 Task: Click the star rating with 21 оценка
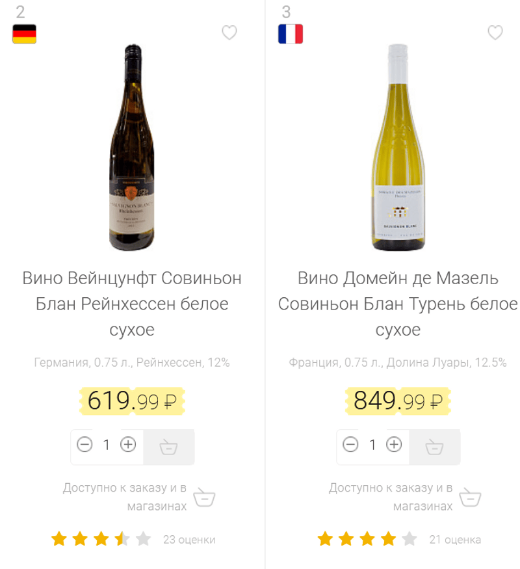pyautogui.click(x=367, y=539)
